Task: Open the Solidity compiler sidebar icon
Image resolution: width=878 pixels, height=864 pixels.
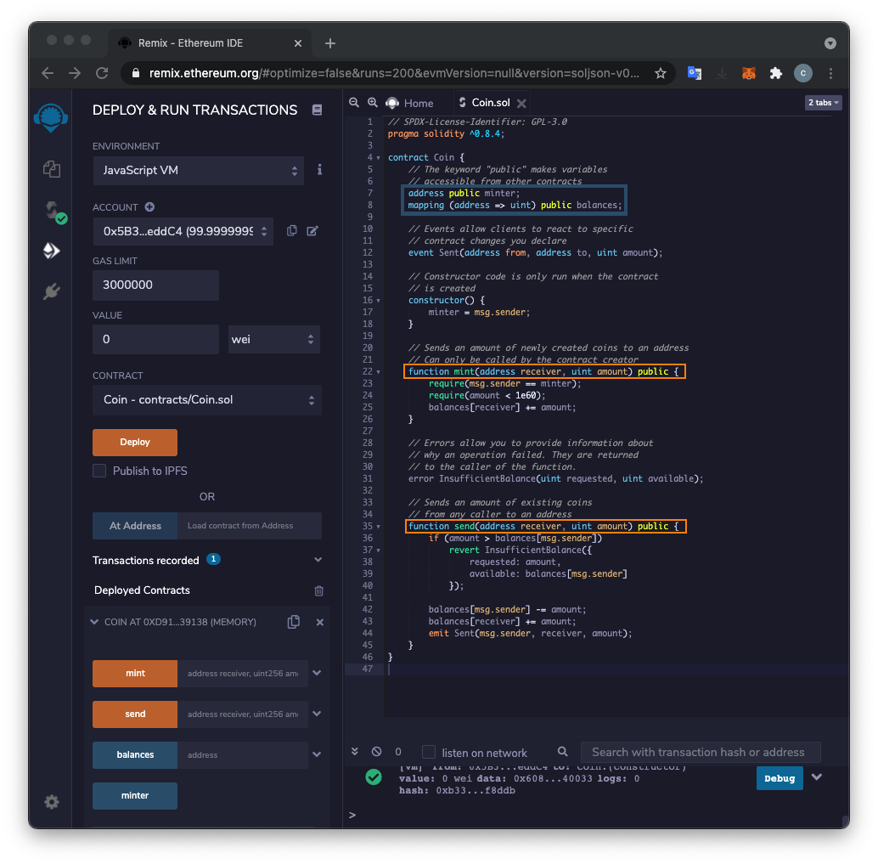Action: pyautogui.click(x=52, y=211)
